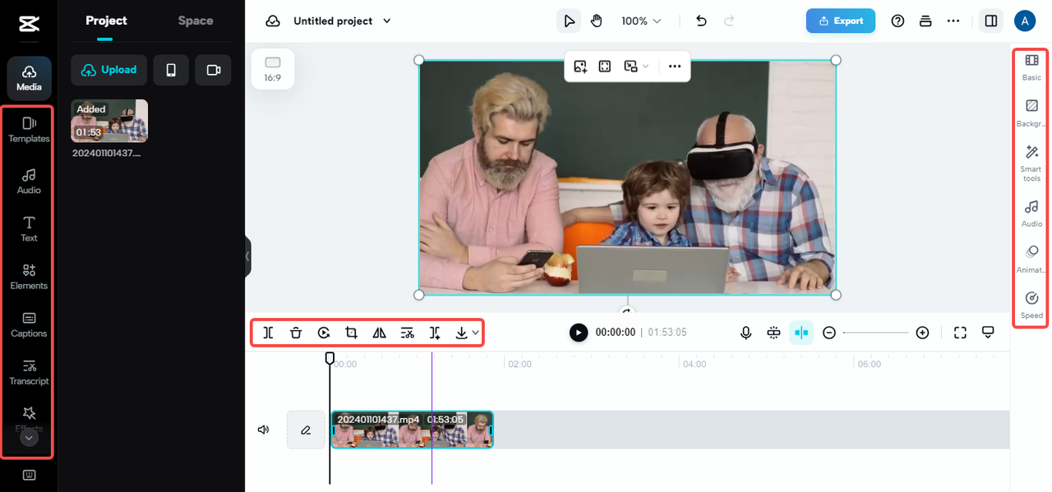Open the Transcript panel from the left sidebar
1052x492 pixels.
tap(28, 371)
